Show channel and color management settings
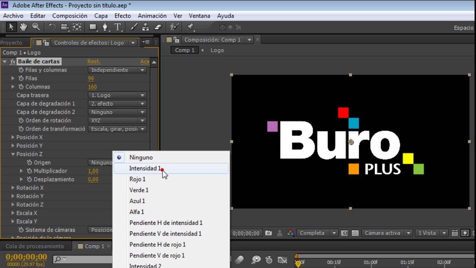476x268 pixels. tap(291, 233)
